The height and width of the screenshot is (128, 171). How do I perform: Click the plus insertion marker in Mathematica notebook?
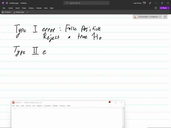click(15, 108)
